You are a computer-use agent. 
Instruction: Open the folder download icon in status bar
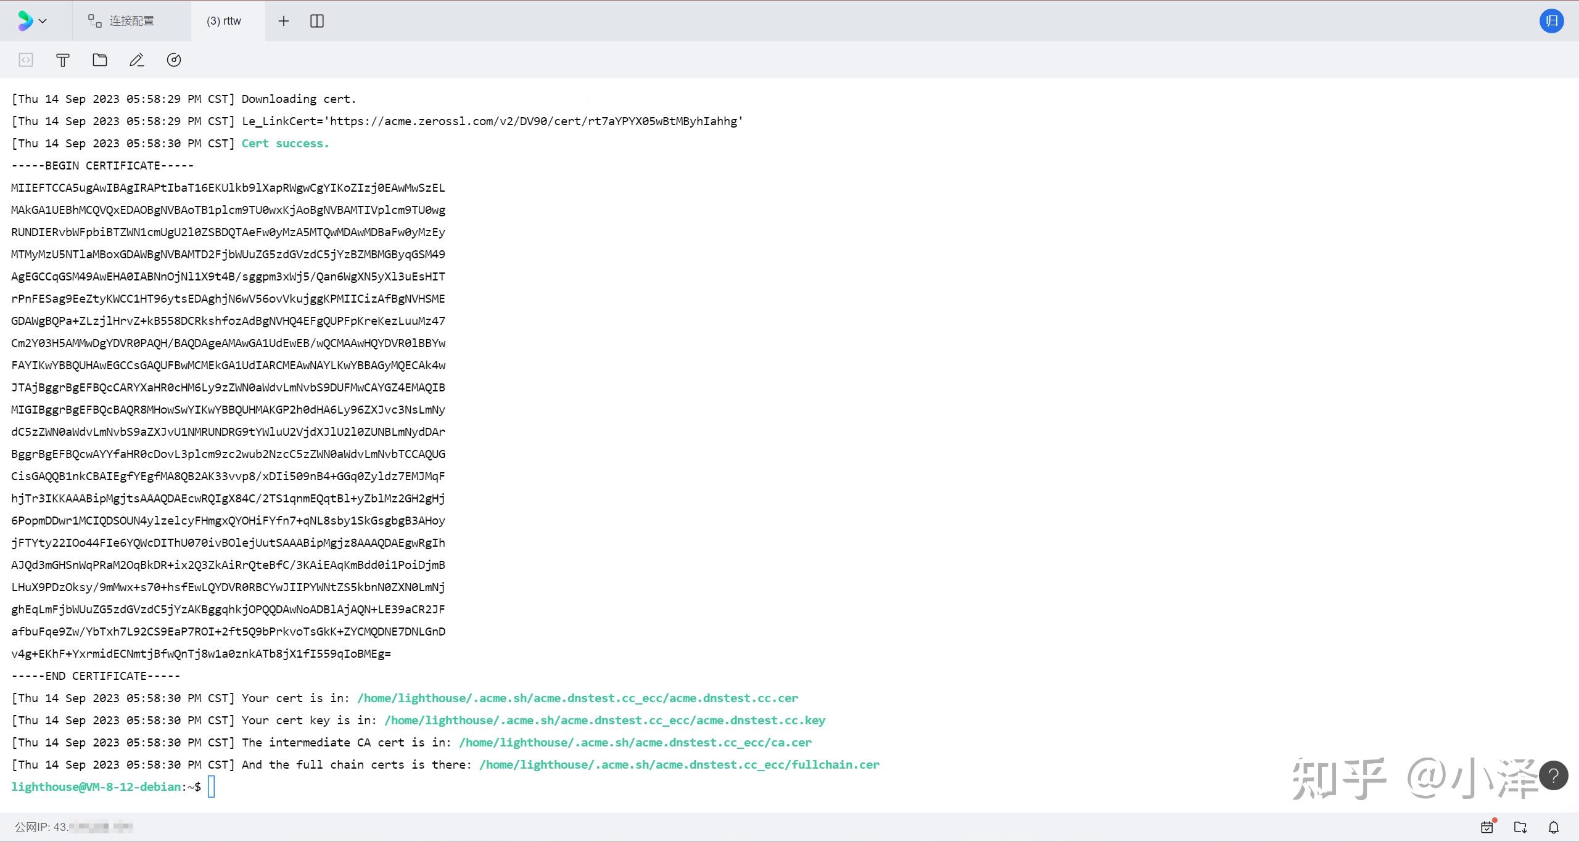(x=1520, y=827)
